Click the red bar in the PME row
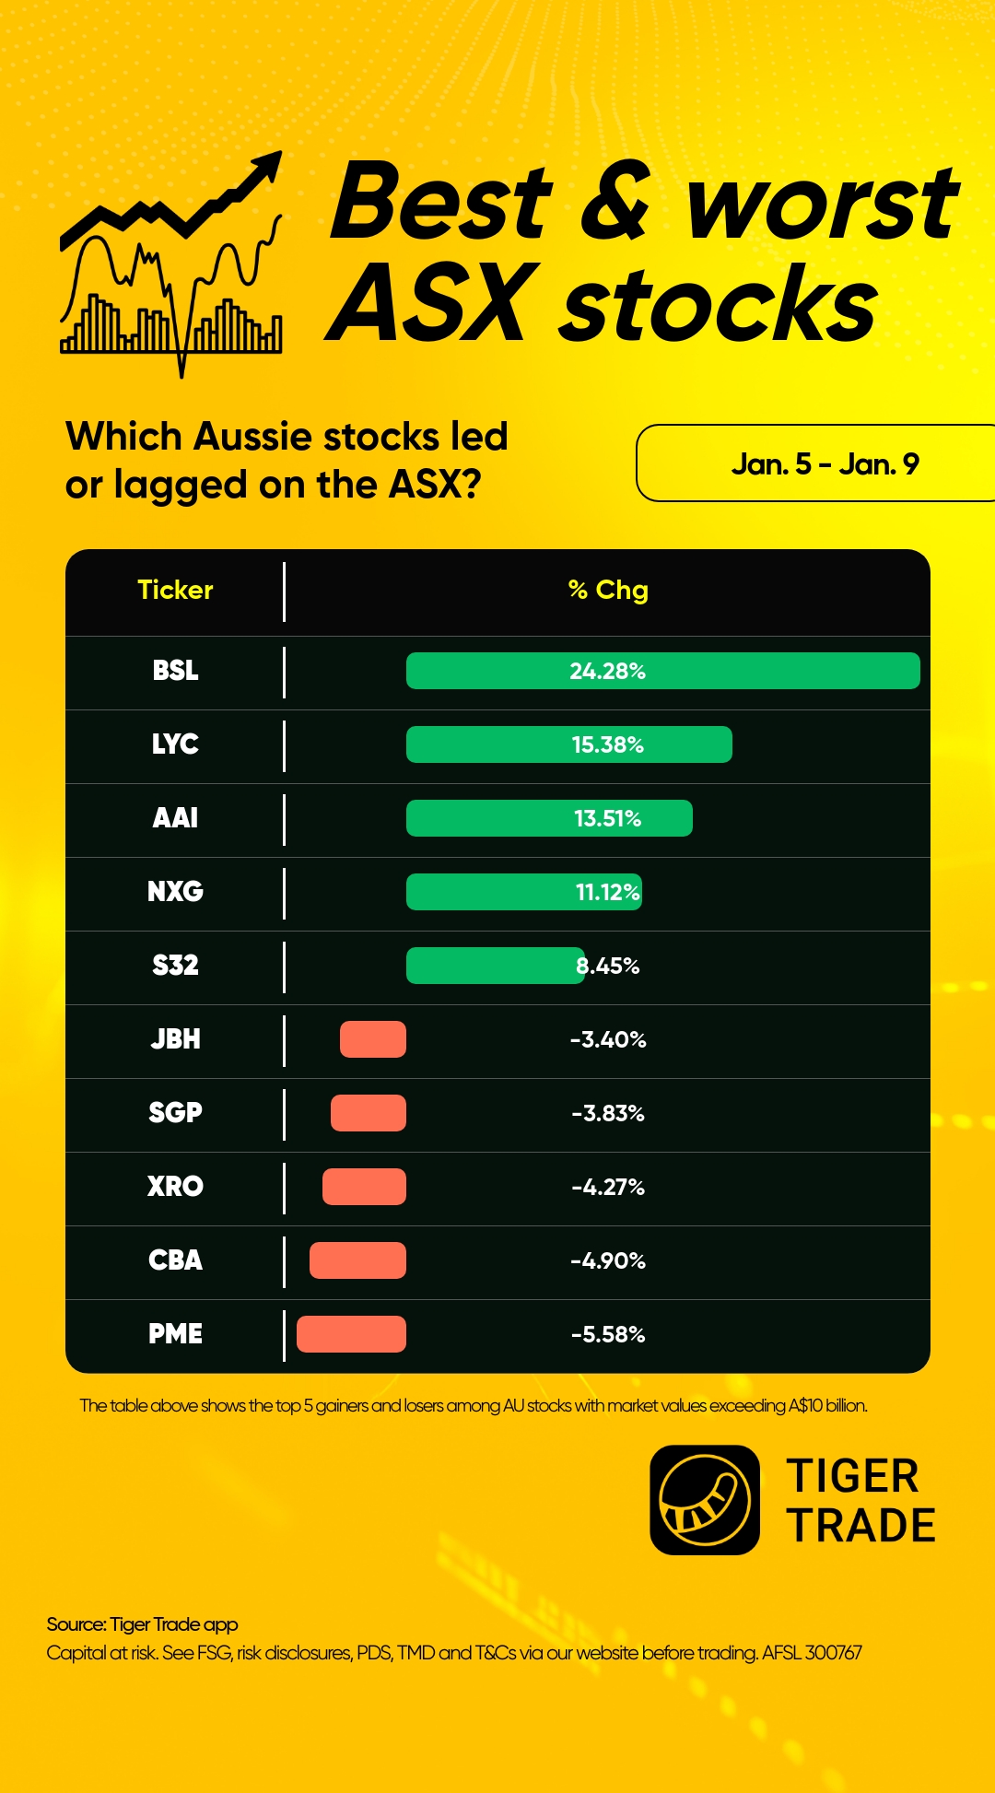The height and width of the screenshot is (1793, 995). (x=351, y=1334)
